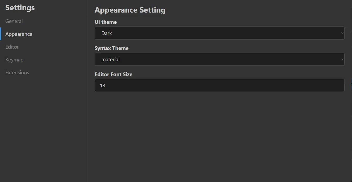This screenshot has width=352, height=182.
Task: Click the highlighted Appearance sidebar entry
Action: [x=19, y=34]
